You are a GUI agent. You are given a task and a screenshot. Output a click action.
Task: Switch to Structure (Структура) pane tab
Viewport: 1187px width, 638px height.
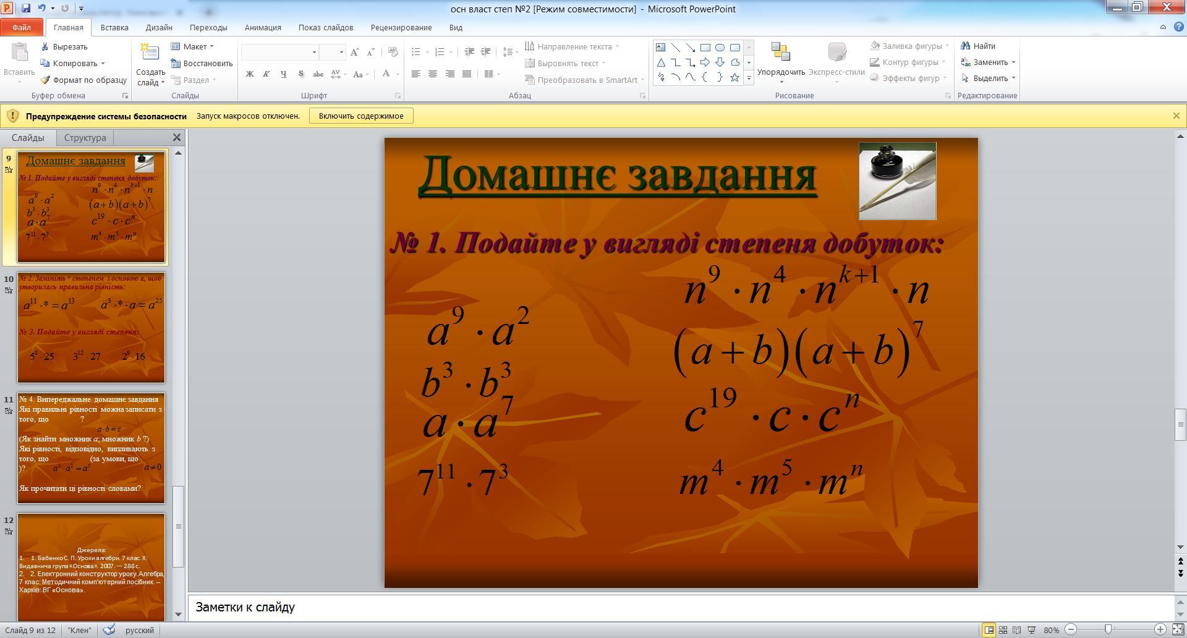(85, 137)
